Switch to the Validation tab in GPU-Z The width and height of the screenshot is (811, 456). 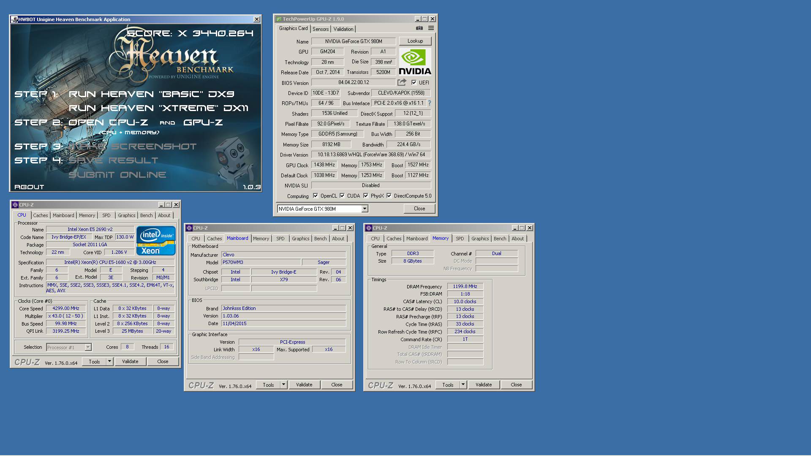click(x=343, y=29)
